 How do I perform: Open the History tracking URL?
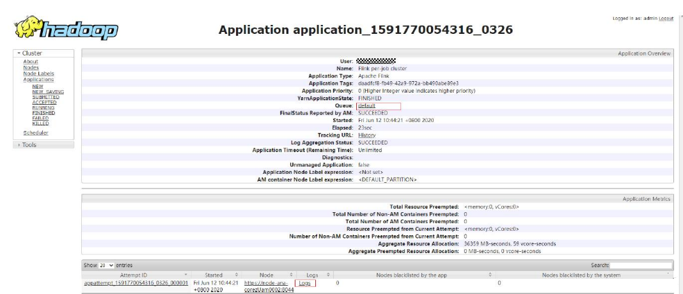(366, 135)
